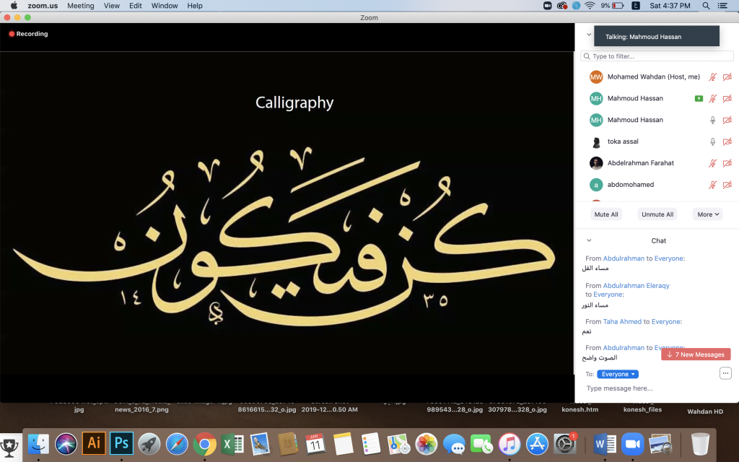Open Illustrator from the Dock
The width and height of the screenshot is (739, 462).
pos(94,443)
